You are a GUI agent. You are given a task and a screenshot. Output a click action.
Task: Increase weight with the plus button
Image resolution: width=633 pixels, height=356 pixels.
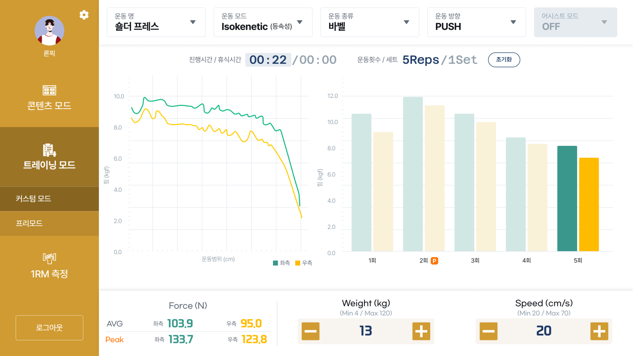pos(421,331)
